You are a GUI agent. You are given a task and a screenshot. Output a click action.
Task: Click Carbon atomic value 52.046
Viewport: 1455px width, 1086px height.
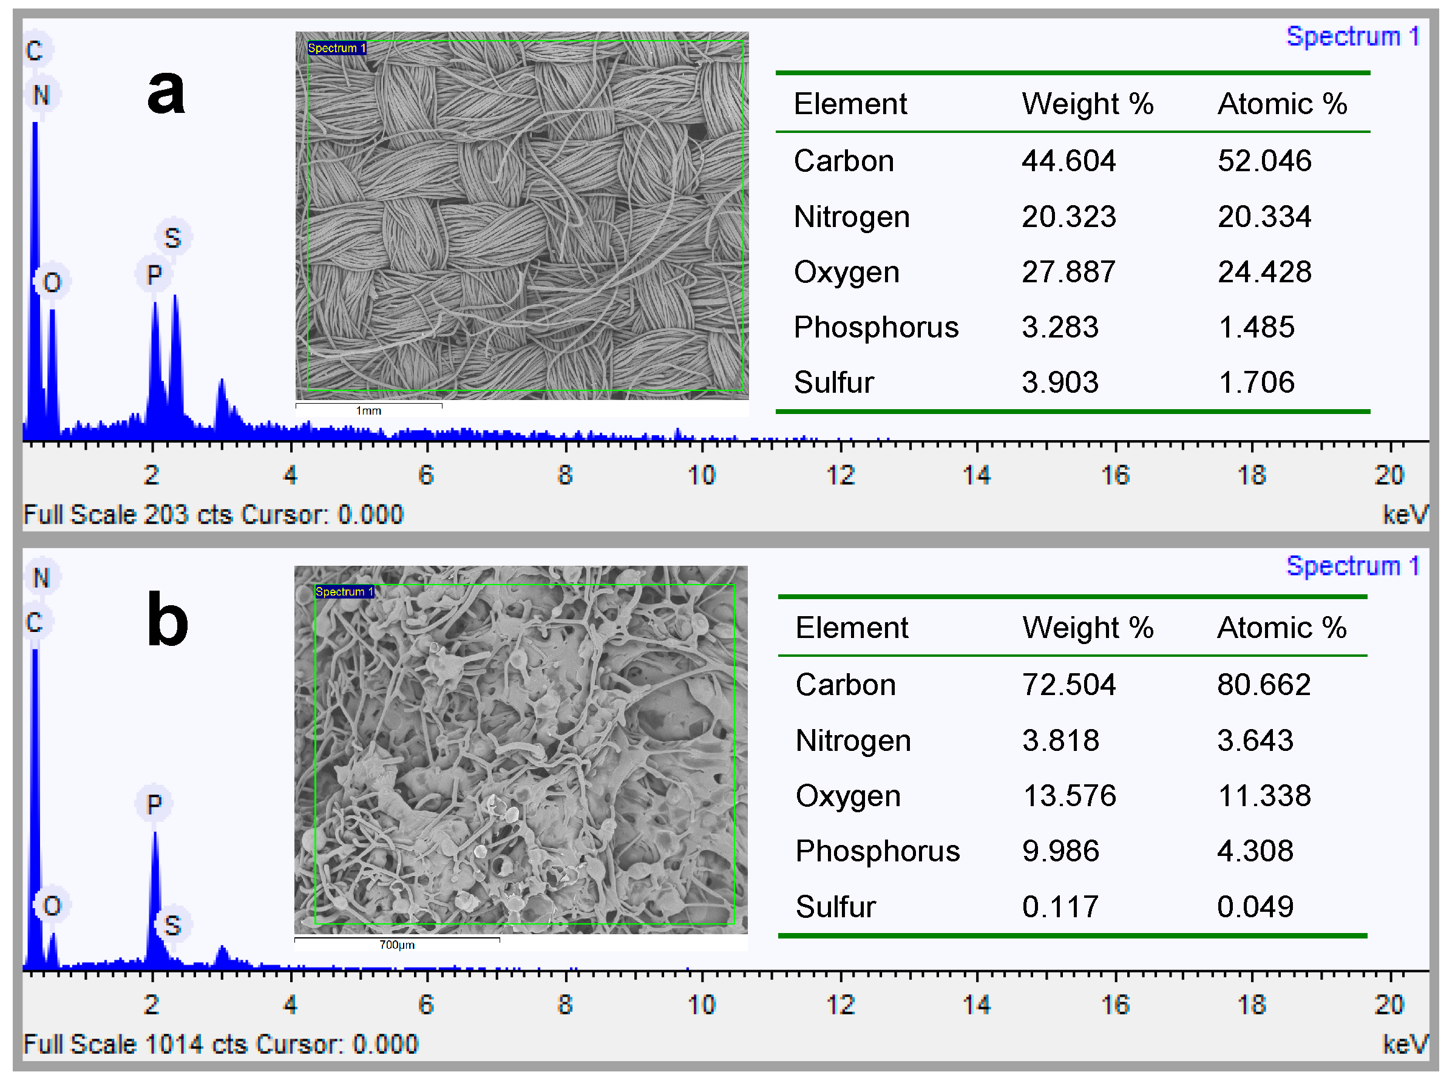click(1264, 161)
